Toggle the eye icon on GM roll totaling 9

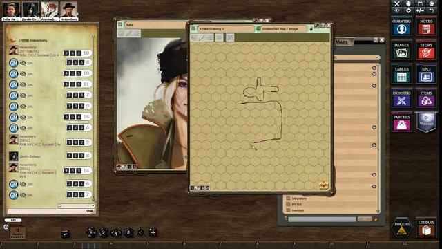[x=23, y=106]
